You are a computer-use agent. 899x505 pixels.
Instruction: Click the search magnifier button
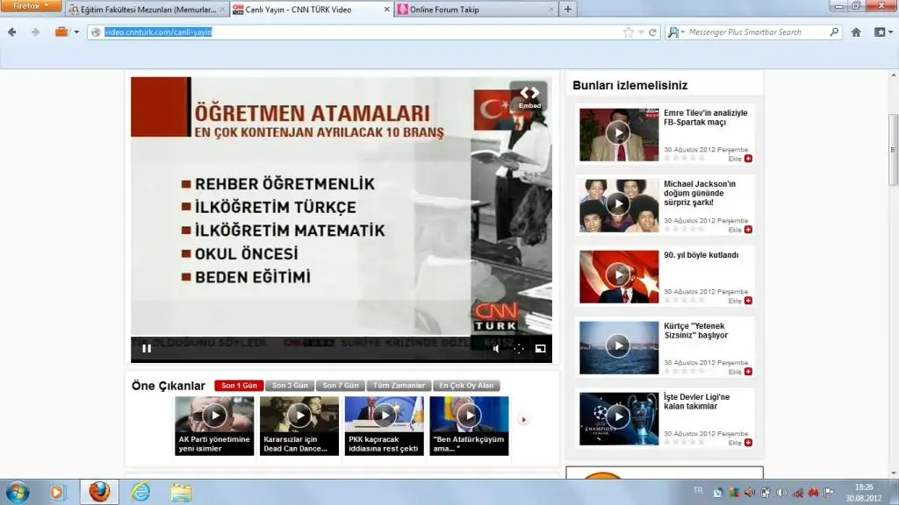834,32
